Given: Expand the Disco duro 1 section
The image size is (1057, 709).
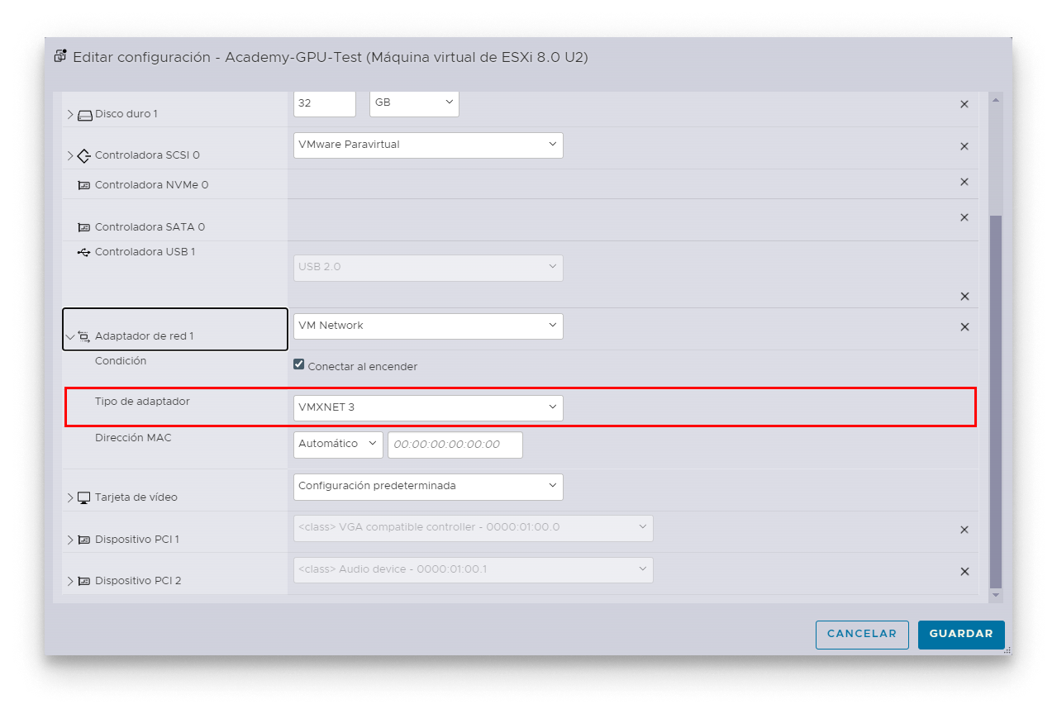Looking at the screenshot, I should 70,115.
